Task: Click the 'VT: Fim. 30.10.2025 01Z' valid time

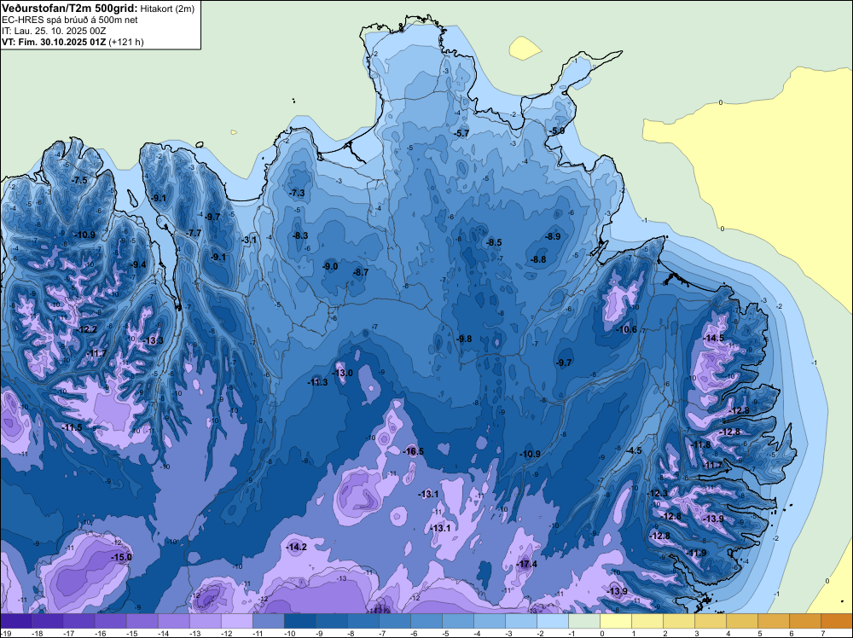Action: (x=54, y=42)
